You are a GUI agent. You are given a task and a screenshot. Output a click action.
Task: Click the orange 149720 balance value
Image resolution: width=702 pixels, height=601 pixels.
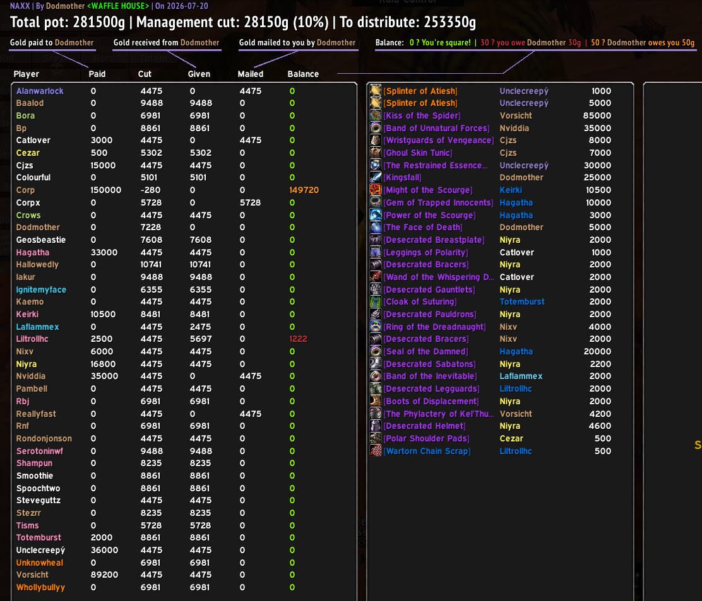(304, 190)
